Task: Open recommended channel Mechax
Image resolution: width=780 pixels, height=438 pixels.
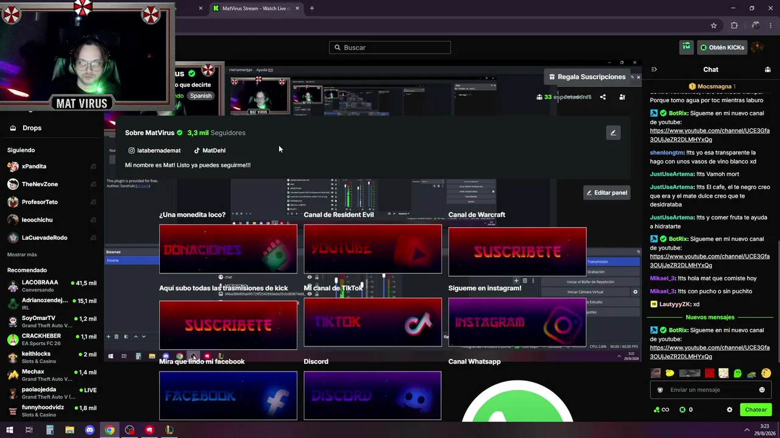Action: click(52, 375)
